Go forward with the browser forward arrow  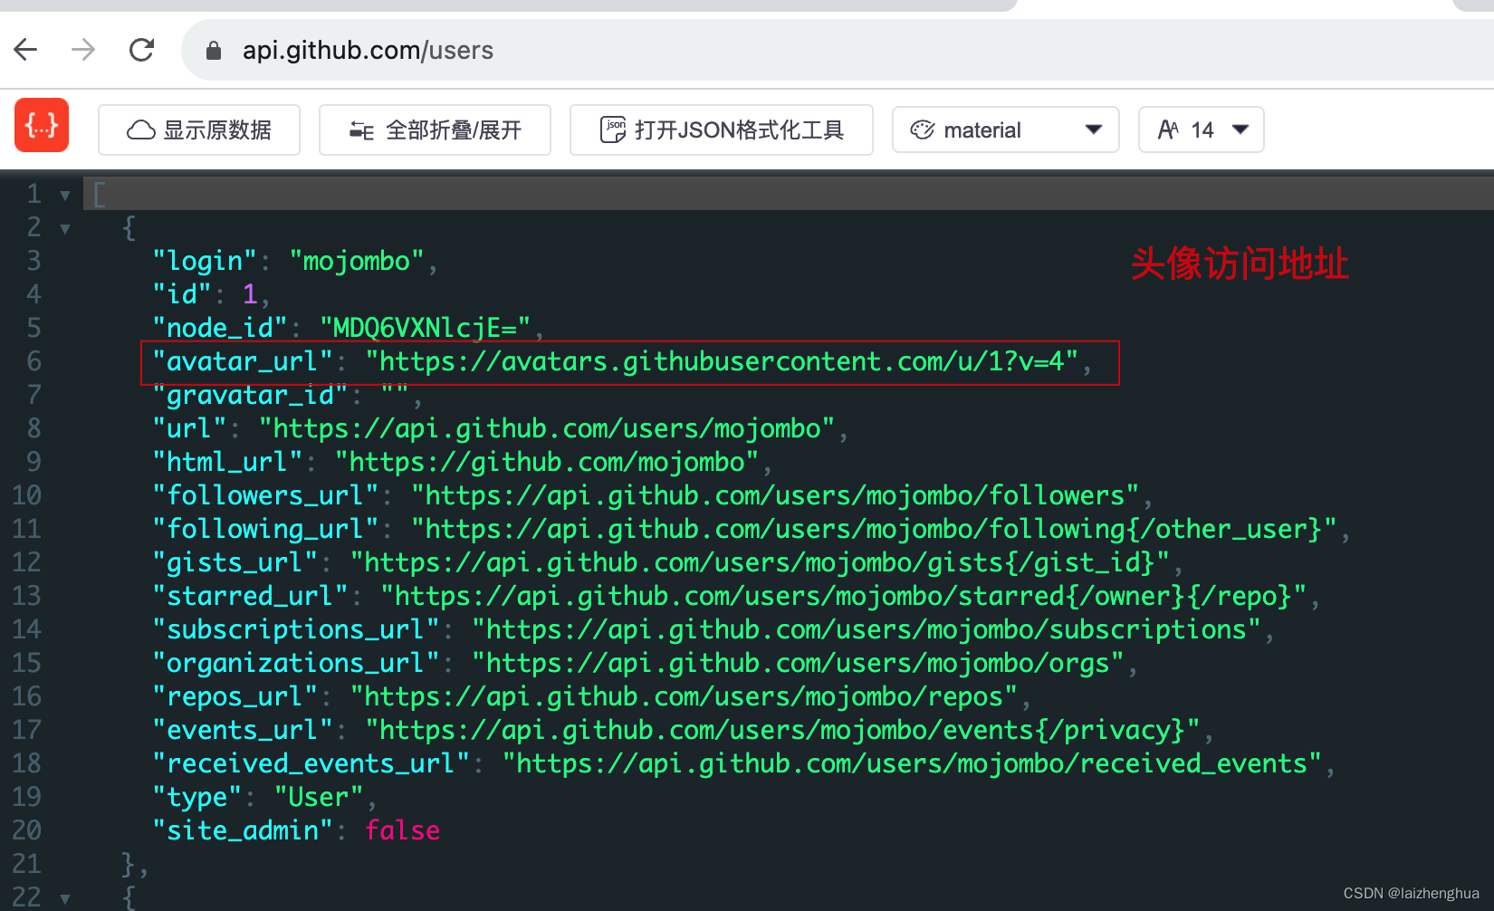coord(83,49)
